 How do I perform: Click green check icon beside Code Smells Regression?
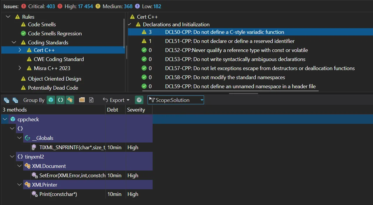[23, 34]
